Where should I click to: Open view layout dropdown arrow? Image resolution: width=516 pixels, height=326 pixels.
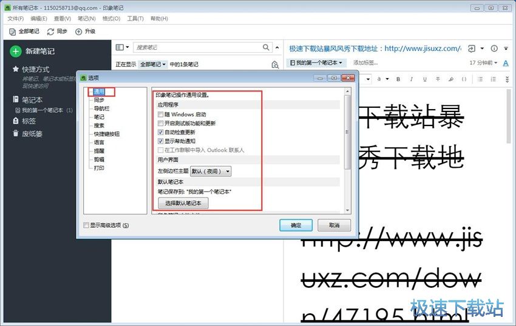(x=127, y=47)
